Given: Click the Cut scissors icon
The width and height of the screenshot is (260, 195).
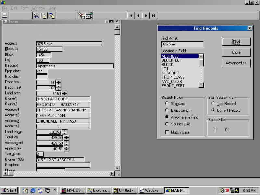Looking at the screenshot, I should [36, 15].
